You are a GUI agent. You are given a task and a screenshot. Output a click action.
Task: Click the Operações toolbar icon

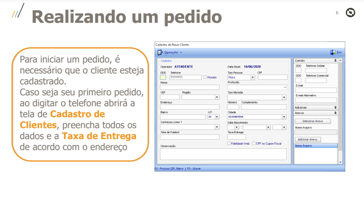coord(160,52)
